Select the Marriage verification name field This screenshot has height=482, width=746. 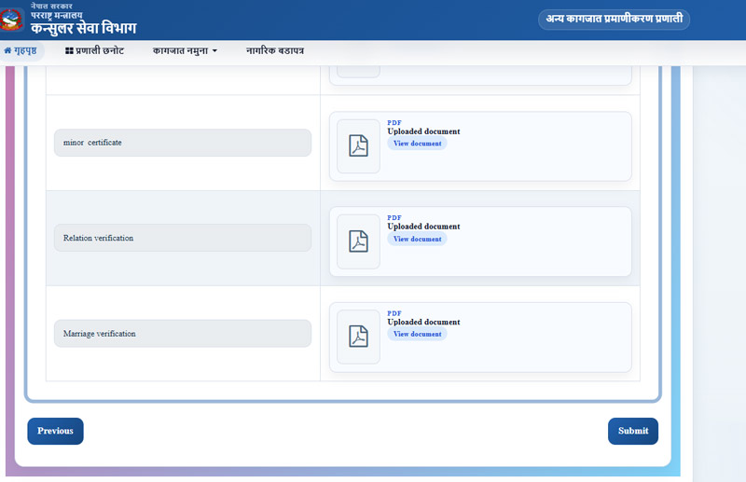pos(183,334)
